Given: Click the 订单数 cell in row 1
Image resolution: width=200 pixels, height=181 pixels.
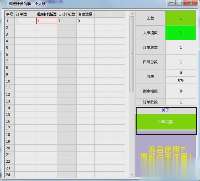Looking at the screenshot, I should coord(25,21).
